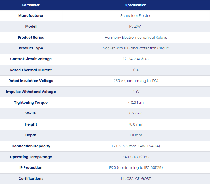
Task: Click 'IP20 (conforming to IEC 60529)' cell
Action: coord(136,168)
